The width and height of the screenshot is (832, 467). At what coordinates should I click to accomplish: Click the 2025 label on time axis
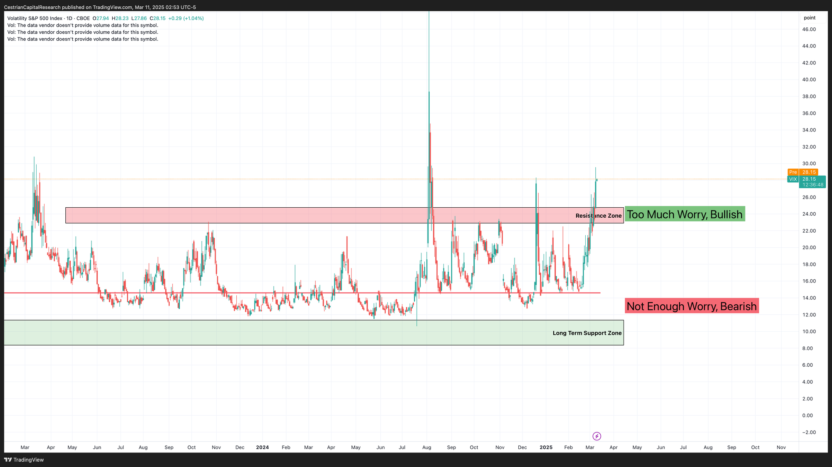coord(546,447)
